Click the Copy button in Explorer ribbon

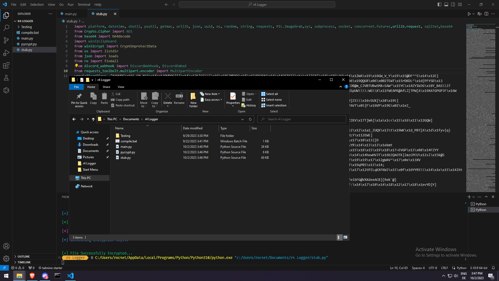click(93, 99)
